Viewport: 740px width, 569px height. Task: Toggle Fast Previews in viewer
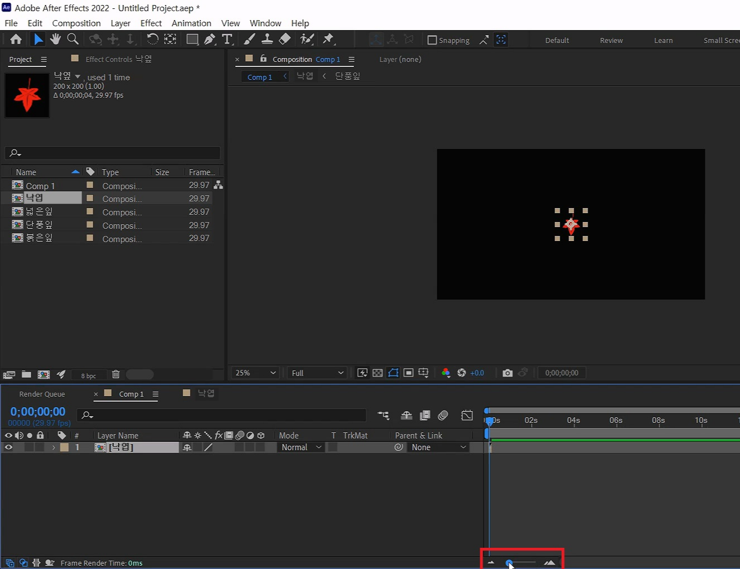pyautogui.click(x=362, y=373)
